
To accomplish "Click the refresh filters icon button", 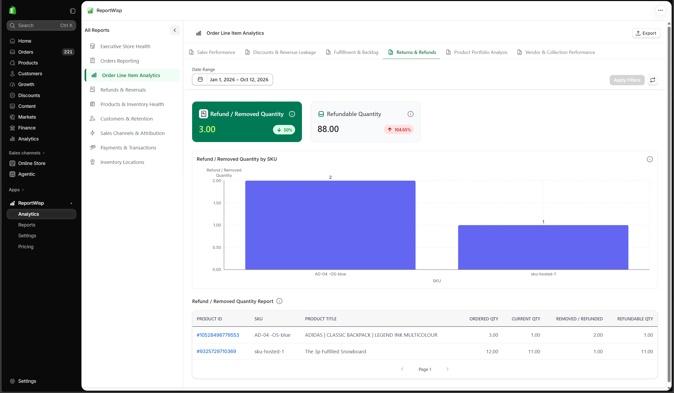I will pos(652,80).
